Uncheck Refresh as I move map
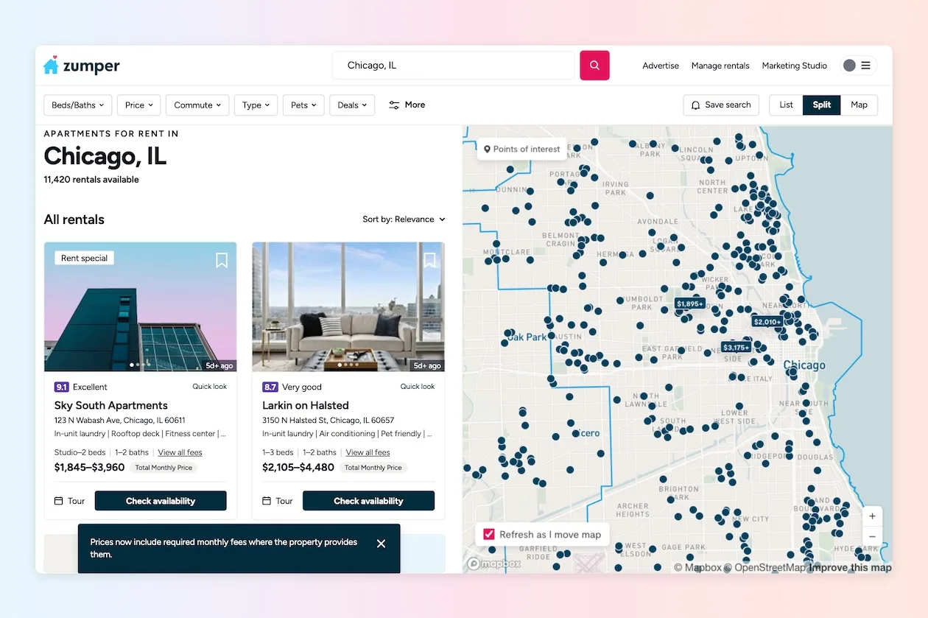Screen dimensions: 928x618 coord(489,534)
